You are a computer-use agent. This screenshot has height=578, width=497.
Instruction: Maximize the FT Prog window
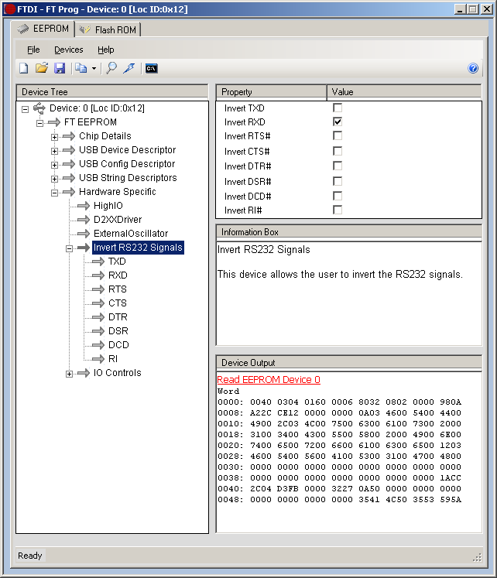pos(473,9)
